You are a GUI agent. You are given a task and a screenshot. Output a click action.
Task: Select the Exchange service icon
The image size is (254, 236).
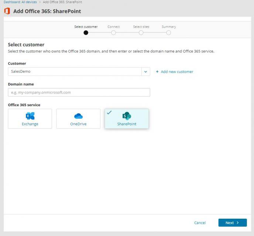pos(30,116)
